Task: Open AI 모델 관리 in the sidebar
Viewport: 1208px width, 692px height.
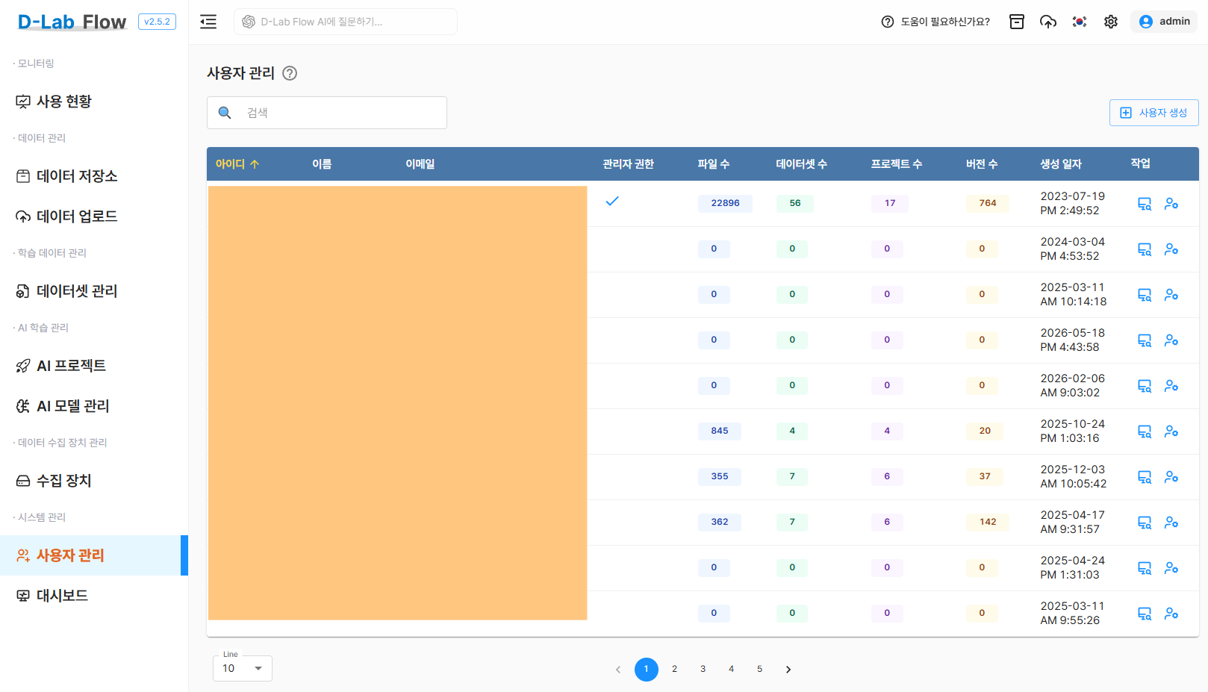Action: tap(94, 406)
